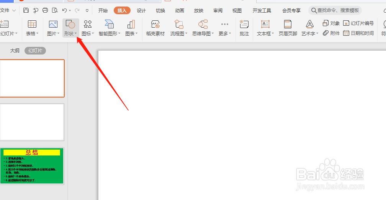Expand the 形状 dropdown label
Image resolution: width=386 pixels, height=200 pixels.
pos(70,33)
